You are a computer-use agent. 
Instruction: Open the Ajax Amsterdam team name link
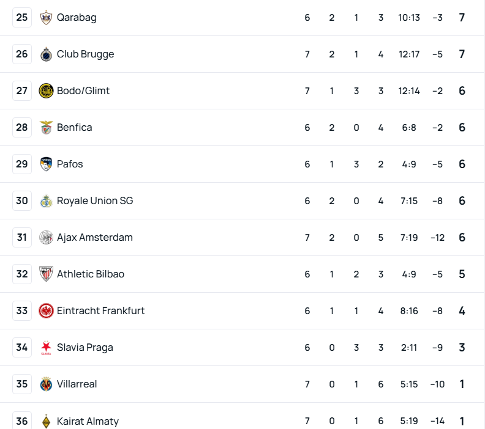click(x=94, y=238)
